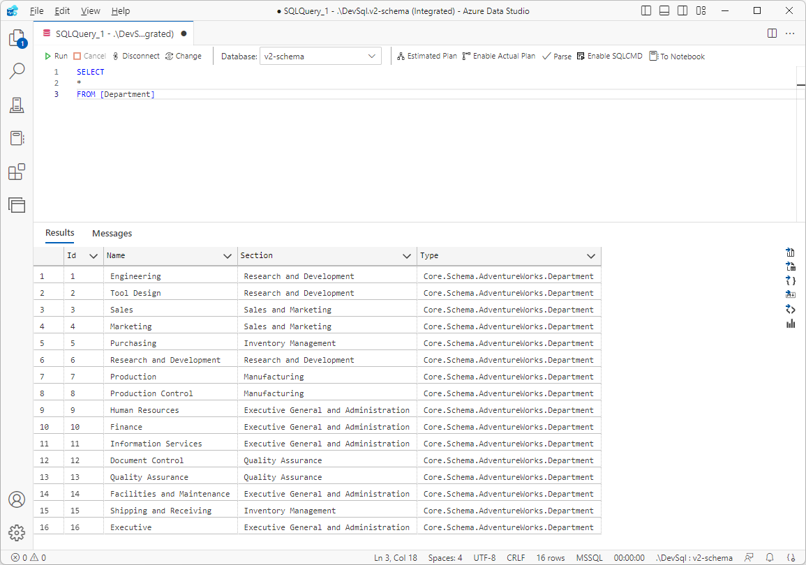The image size is (806, 565).
Task: Click the Customize Layout icon in title bar
Action: pyautogui.click(x=701, y=10)
